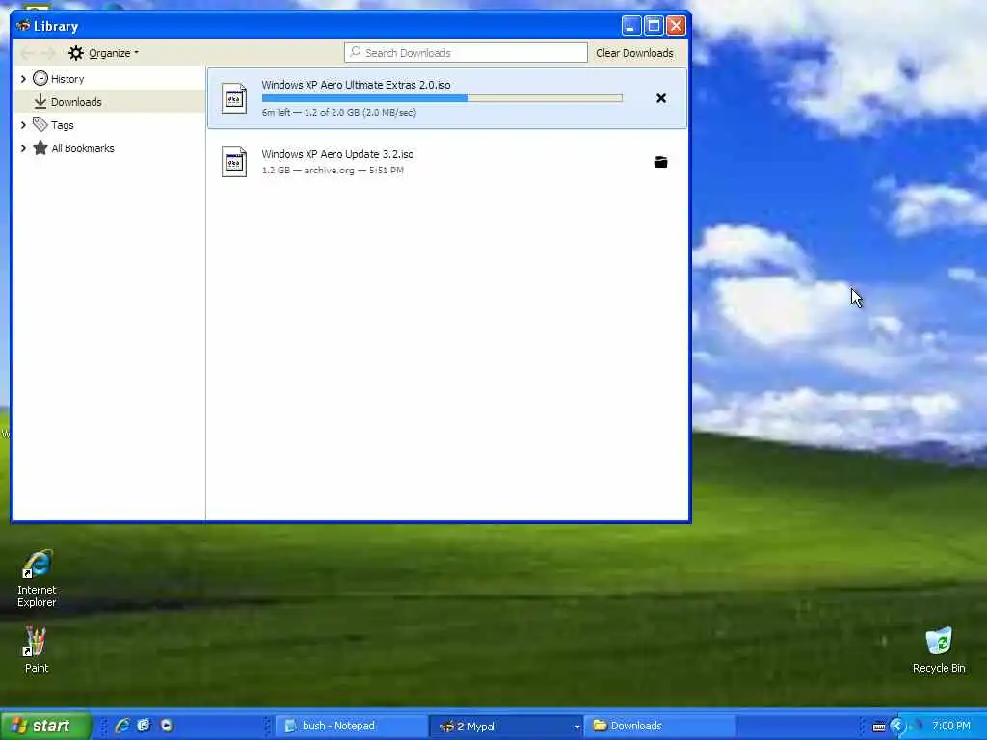Select All Bookmarks in the sidebar

pyautogui.click(x=83, y=148)
